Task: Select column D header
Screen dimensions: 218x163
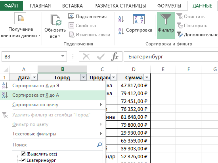Action: (134, 69)
